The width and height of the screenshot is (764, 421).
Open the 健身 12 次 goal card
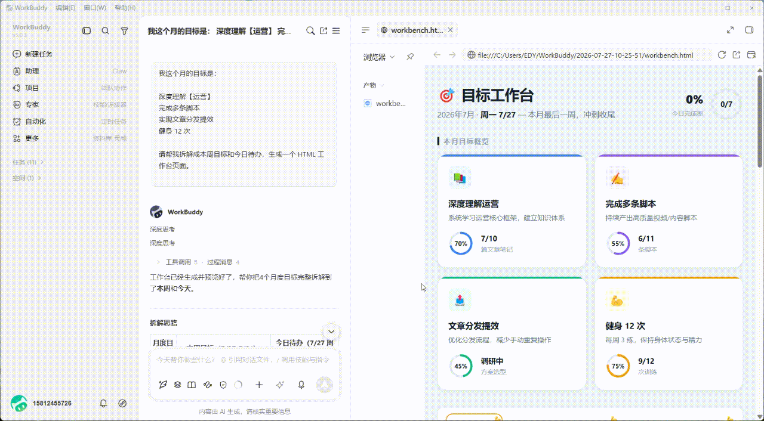pyautogui.click(x=668, y=333)
